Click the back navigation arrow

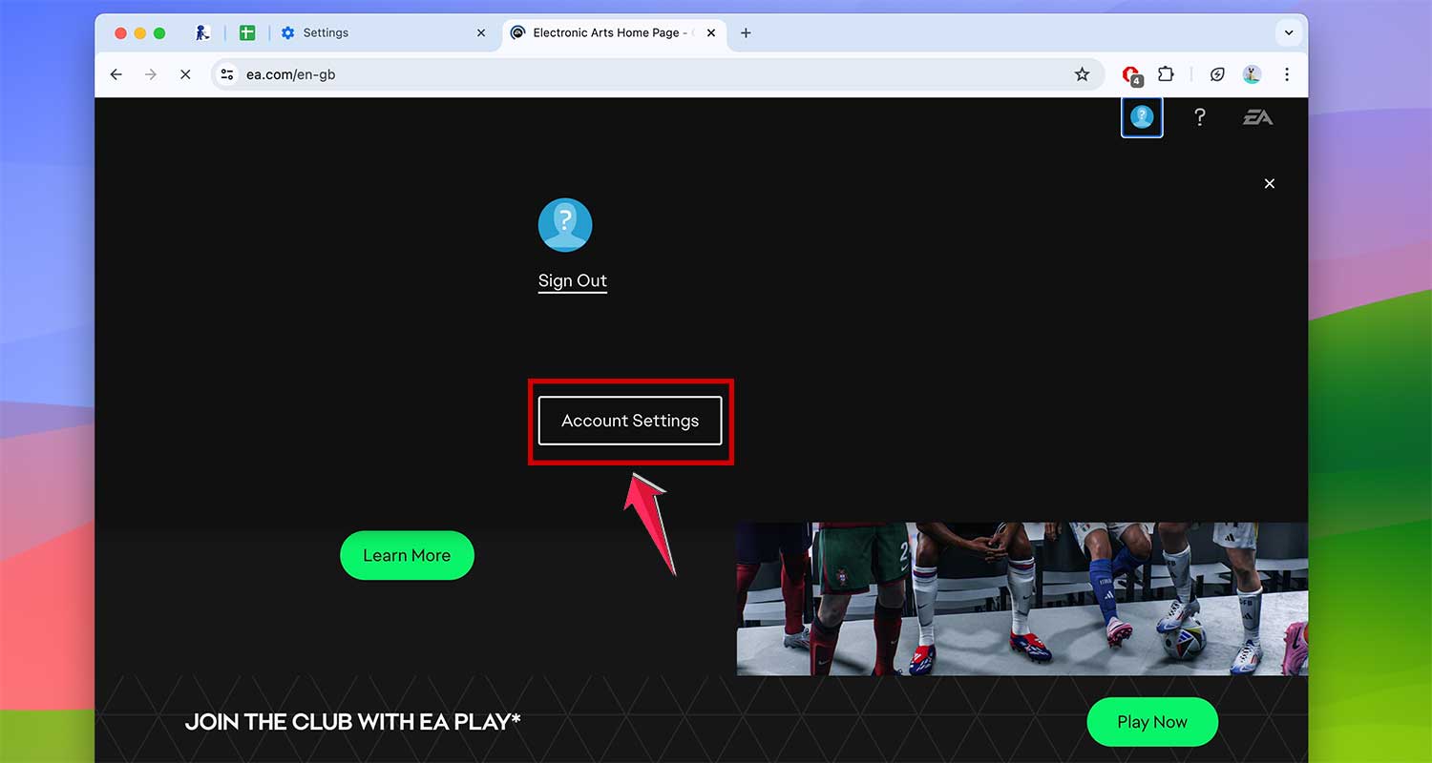click(116, 74)
